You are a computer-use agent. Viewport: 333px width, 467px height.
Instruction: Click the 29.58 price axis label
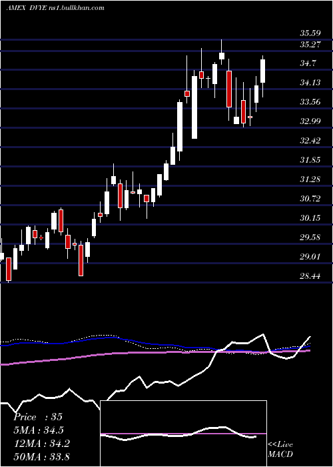[310, 238]
